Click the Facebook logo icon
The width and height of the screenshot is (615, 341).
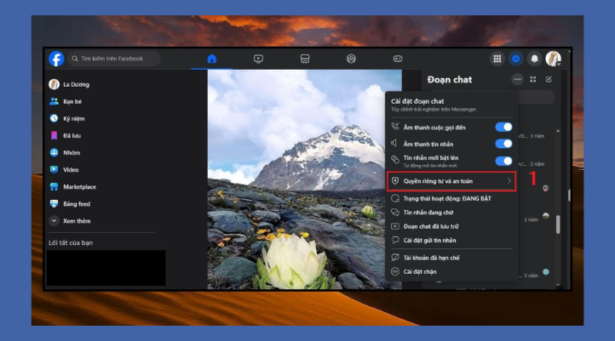(56, 59)
